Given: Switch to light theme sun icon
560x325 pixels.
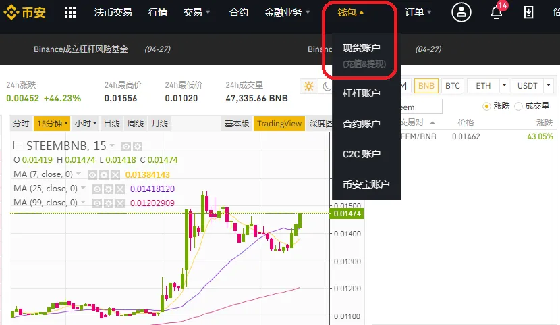Looking at the screenshot, I should coord(308,86).
